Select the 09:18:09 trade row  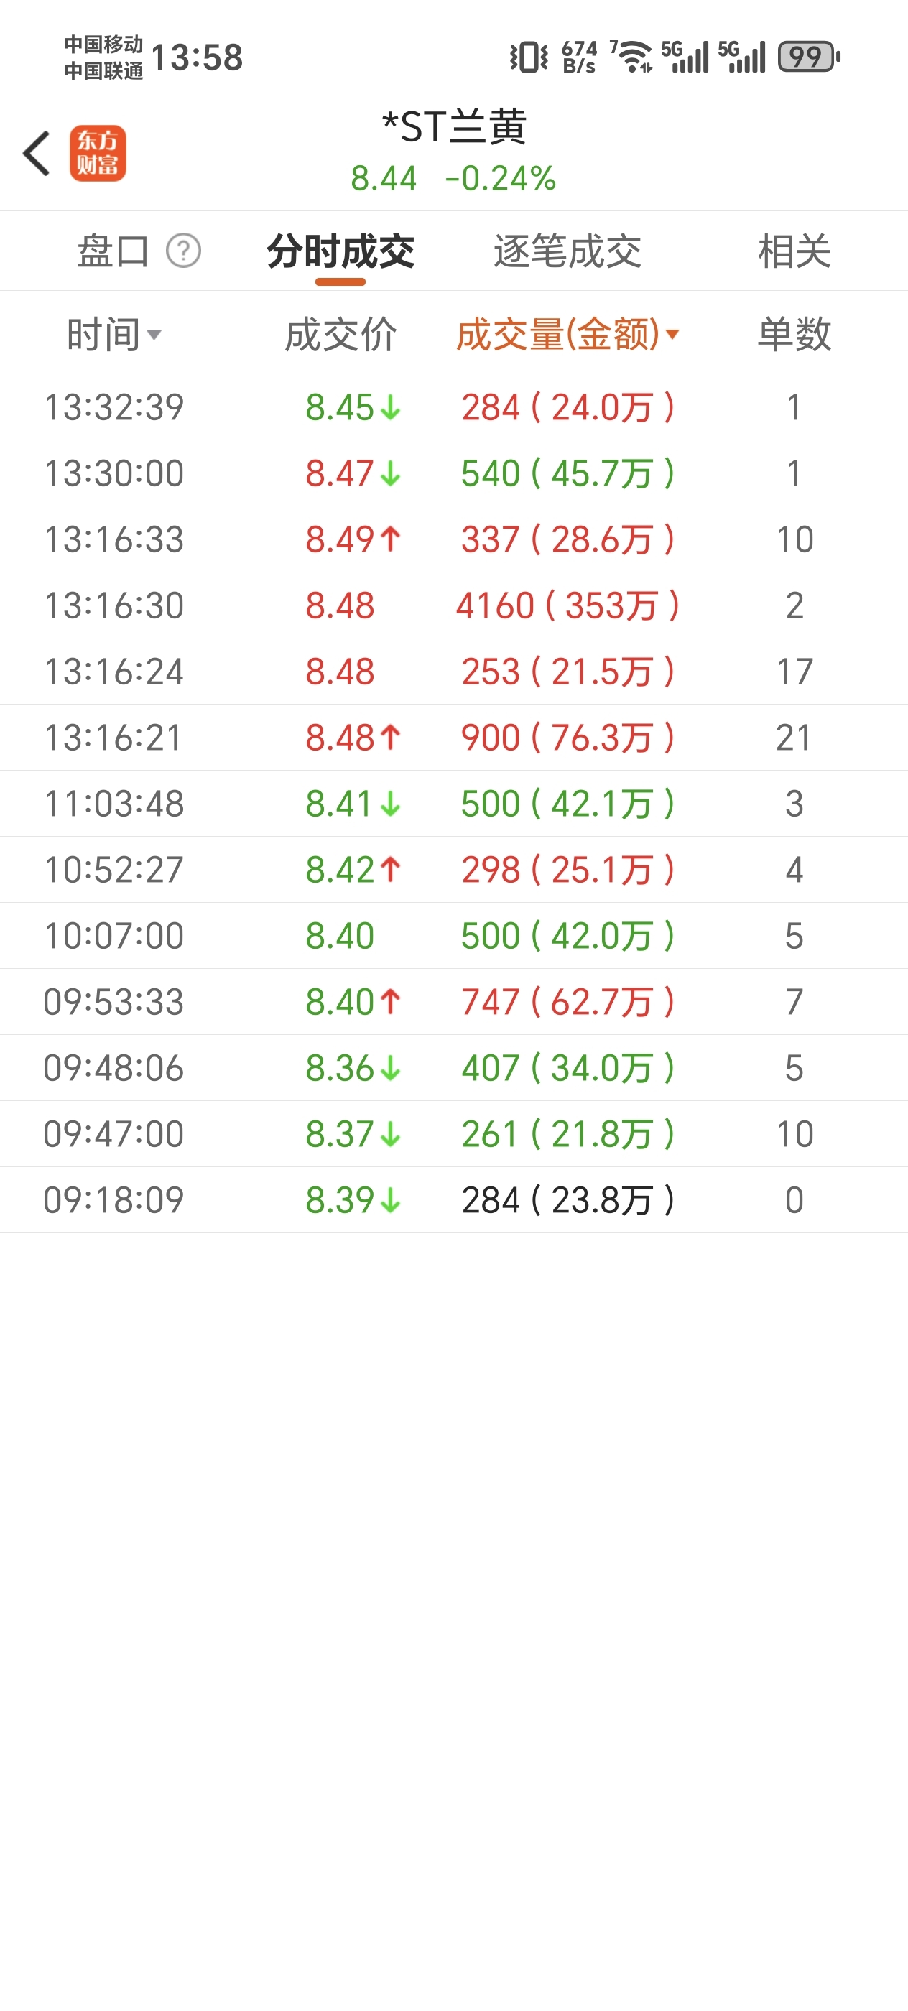(x=453, y=1200)
